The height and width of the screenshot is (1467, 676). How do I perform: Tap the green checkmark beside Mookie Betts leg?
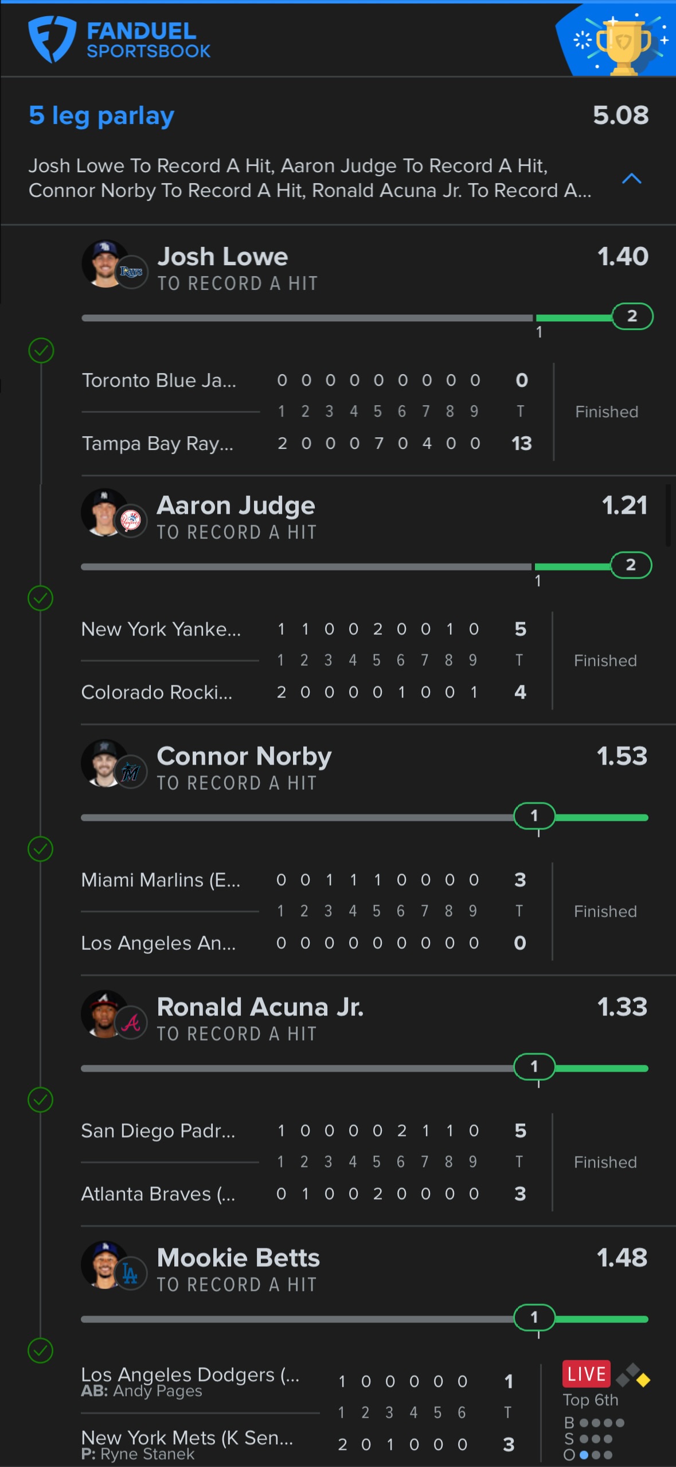(41, 1350)
